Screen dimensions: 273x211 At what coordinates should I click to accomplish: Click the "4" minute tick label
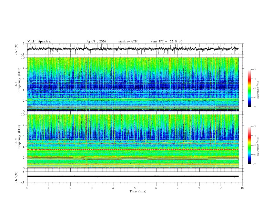113,188
